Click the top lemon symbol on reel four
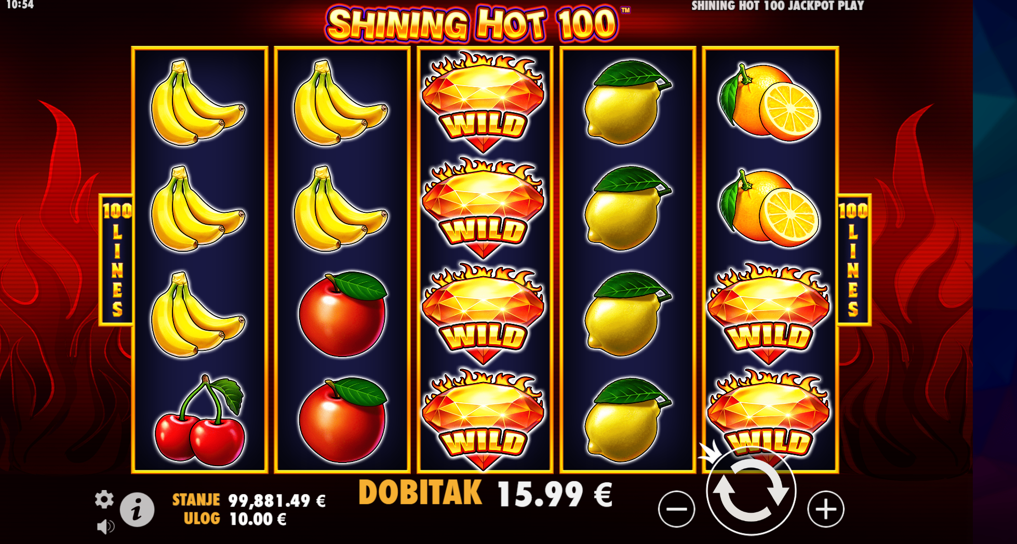The height and width of the screenshot is (544, 1017). 627,102
